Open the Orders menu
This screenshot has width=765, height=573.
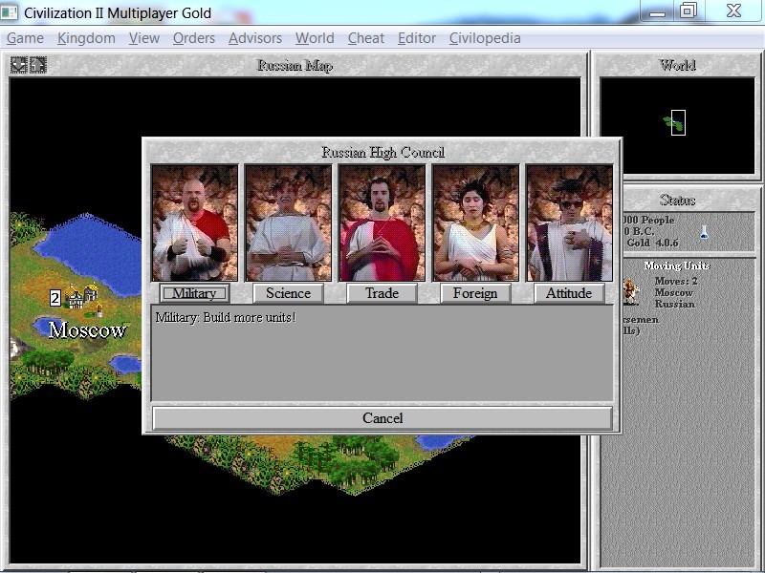coord(194,38)
